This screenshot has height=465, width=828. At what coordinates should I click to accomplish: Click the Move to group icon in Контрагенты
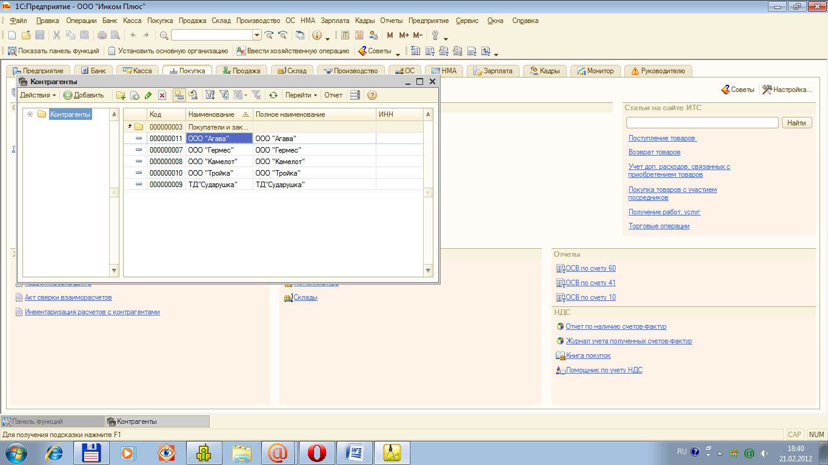(193, 95)
